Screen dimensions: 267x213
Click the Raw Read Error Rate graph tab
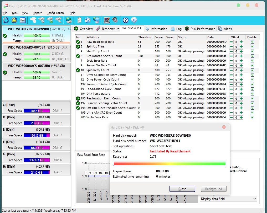pyautogui.click(x=91, y=155)
